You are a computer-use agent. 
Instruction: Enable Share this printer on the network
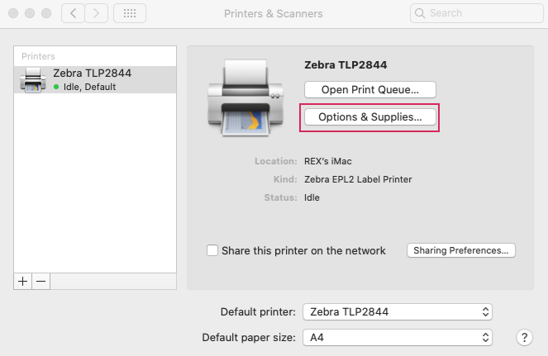click(x=212, y=250)
